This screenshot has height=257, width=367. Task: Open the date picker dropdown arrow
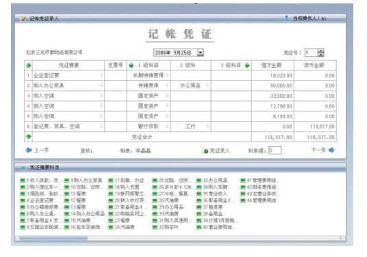click(201, 53)
